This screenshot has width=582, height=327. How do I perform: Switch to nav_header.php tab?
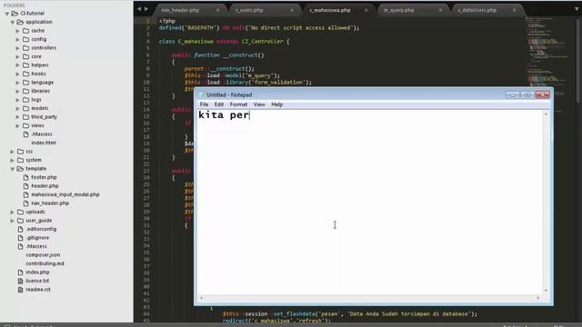(x=180, y=10)
